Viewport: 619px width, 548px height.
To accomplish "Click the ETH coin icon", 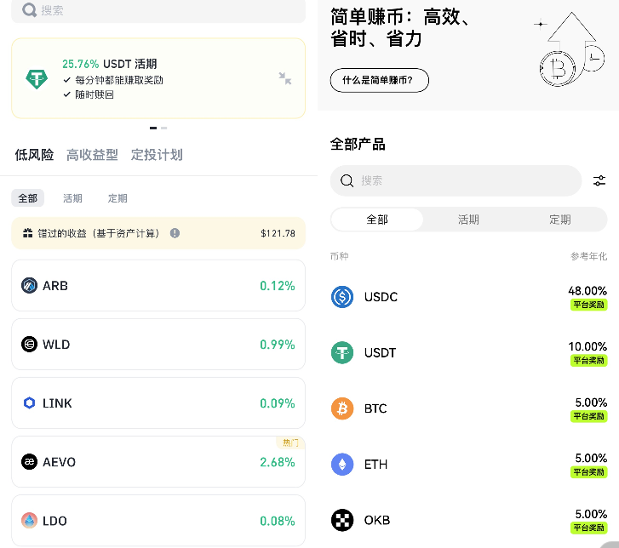I will (342, 464).
